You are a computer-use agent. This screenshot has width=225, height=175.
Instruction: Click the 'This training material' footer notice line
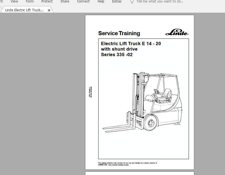(127, 163)
